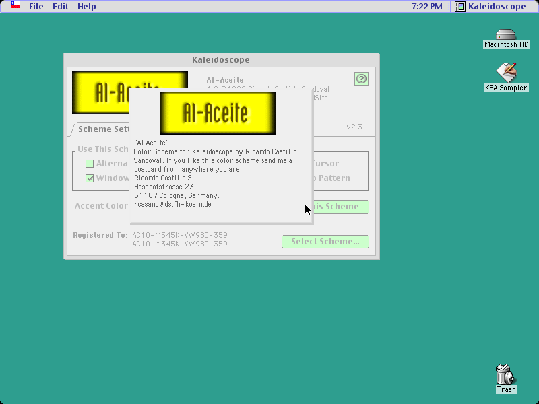This screenshot has height=404, width=539.
Task: Click the Trash icon
Action: pyautogui.click(x=506, y=375)
